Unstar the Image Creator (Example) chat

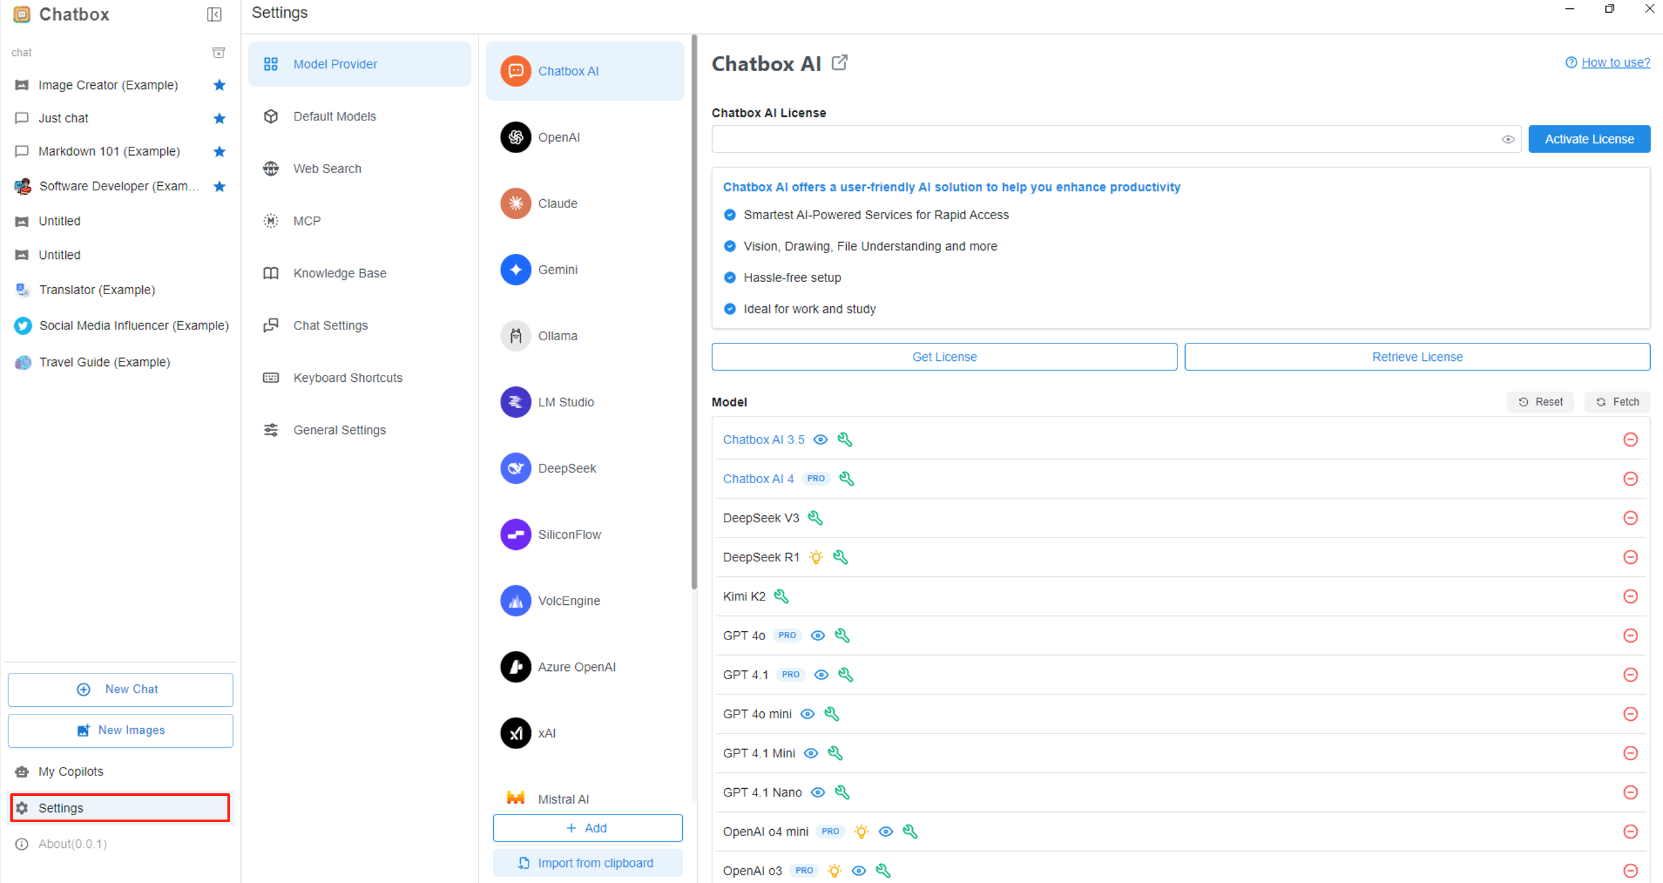click(220, 85)
